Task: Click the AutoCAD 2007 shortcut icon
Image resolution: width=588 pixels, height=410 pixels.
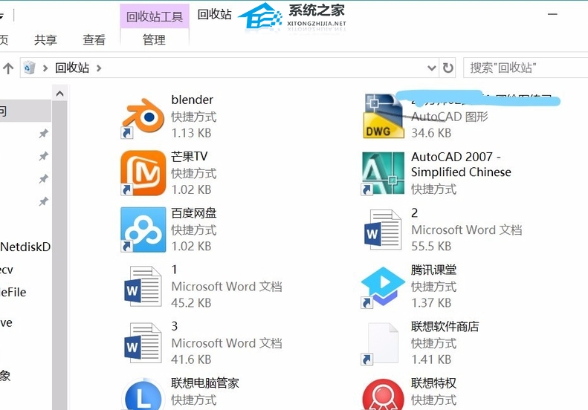Action: pyautogui.click(x=383, y=173)
